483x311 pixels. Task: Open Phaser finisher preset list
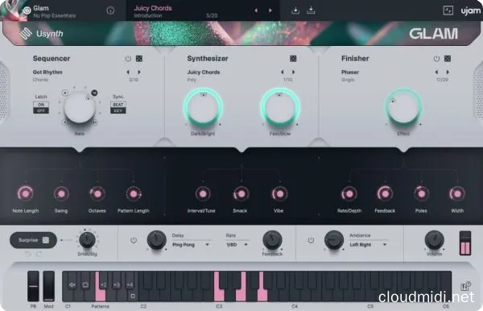350,73
